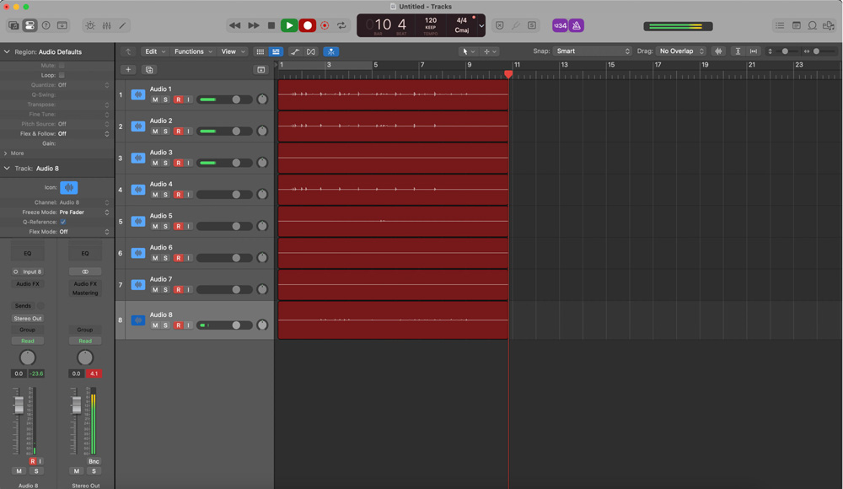Click the Rewind transport button

[235, 25]
